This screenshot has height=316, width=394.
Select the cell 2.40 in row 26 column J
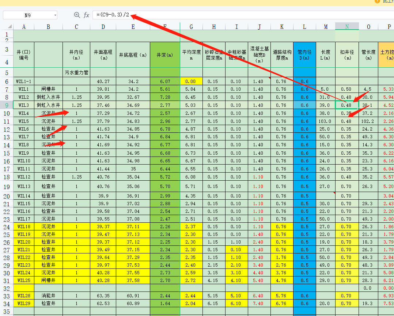(x=259, y=242)
